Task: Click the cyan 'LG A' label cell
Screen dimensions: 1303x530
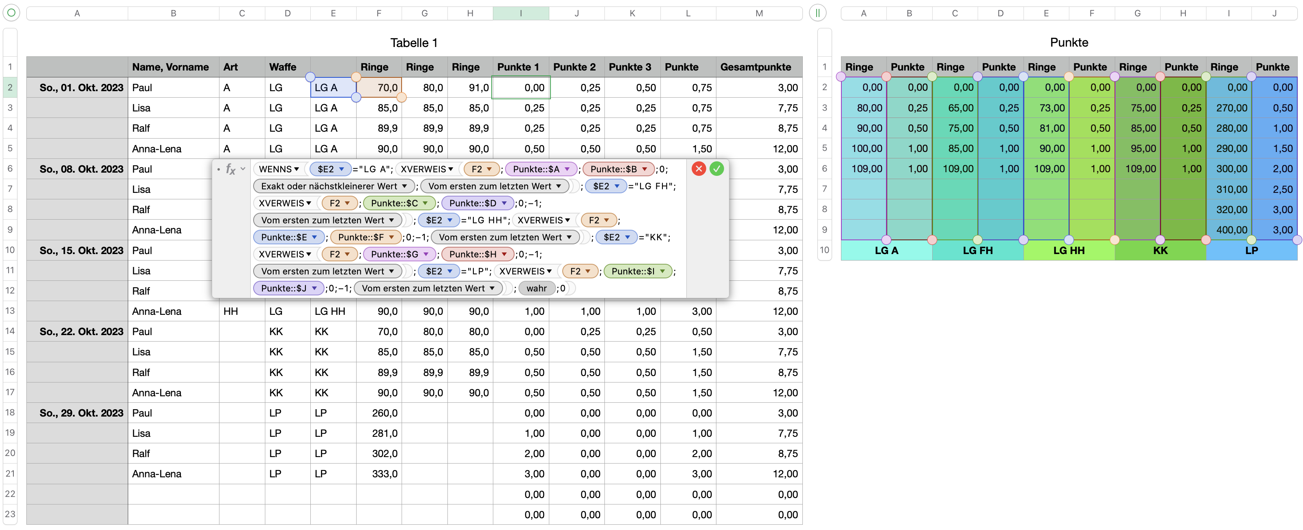Action: 886,250
